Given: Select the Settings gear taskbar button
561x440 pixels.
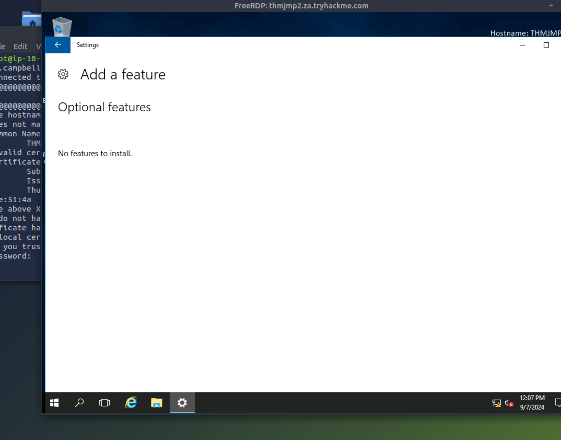Looking at the screenshot, I should pyautogui.click(x=182, y=403).
